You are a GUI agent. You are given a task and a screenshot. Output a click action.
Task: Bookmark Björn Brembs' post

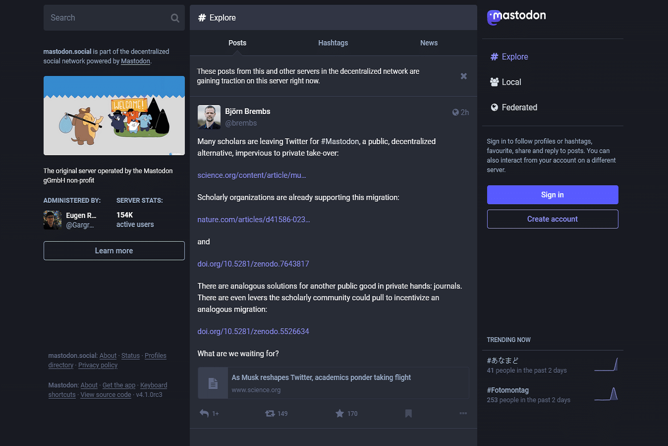408,413
